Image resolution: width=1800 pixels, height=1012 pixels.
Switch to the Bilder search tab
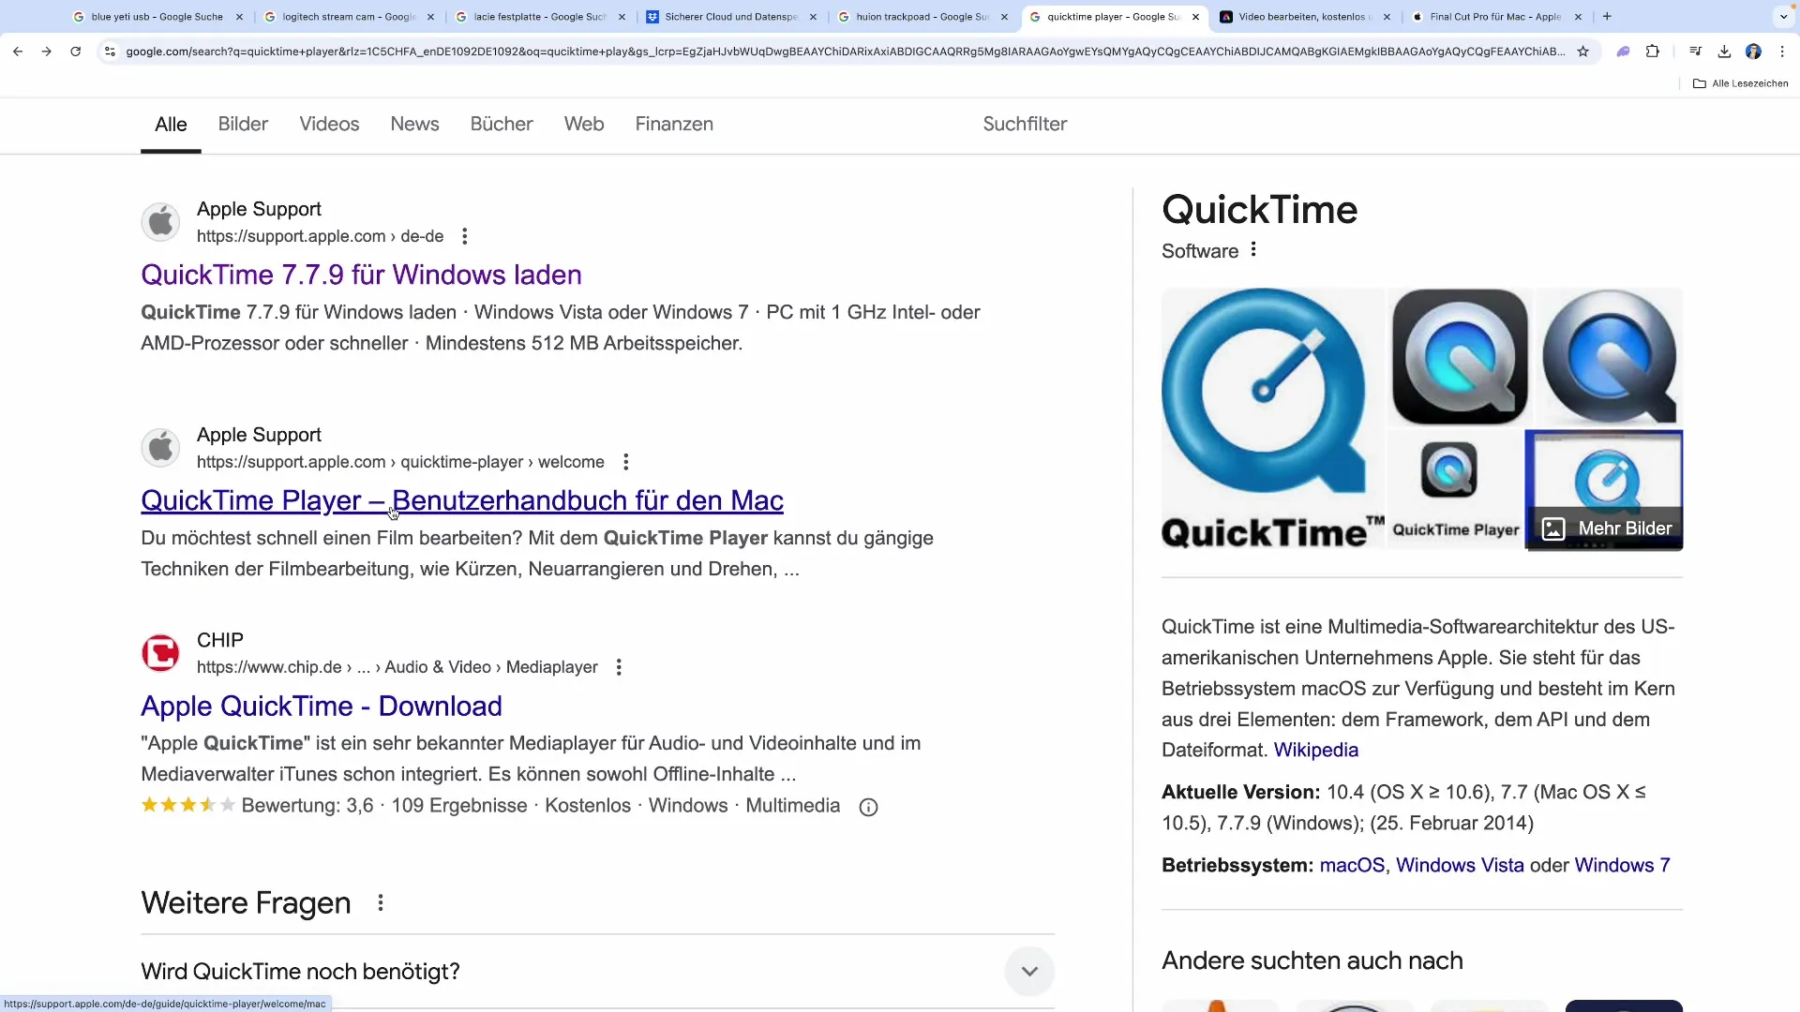(243, 124)
